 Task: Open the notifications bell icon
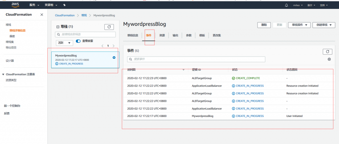286,5
